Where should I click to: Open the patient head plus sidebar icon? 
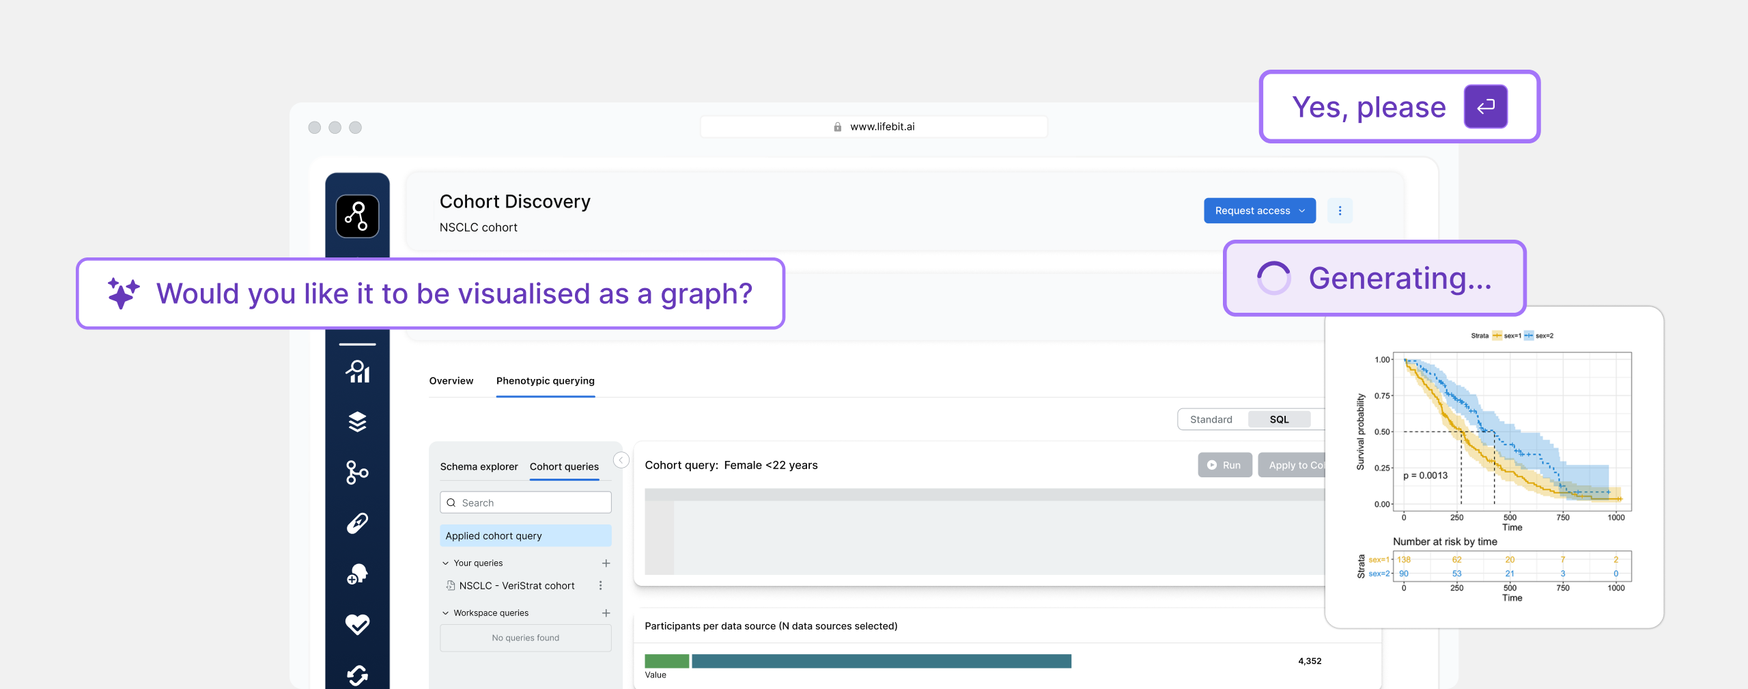(x=357, y=574)
